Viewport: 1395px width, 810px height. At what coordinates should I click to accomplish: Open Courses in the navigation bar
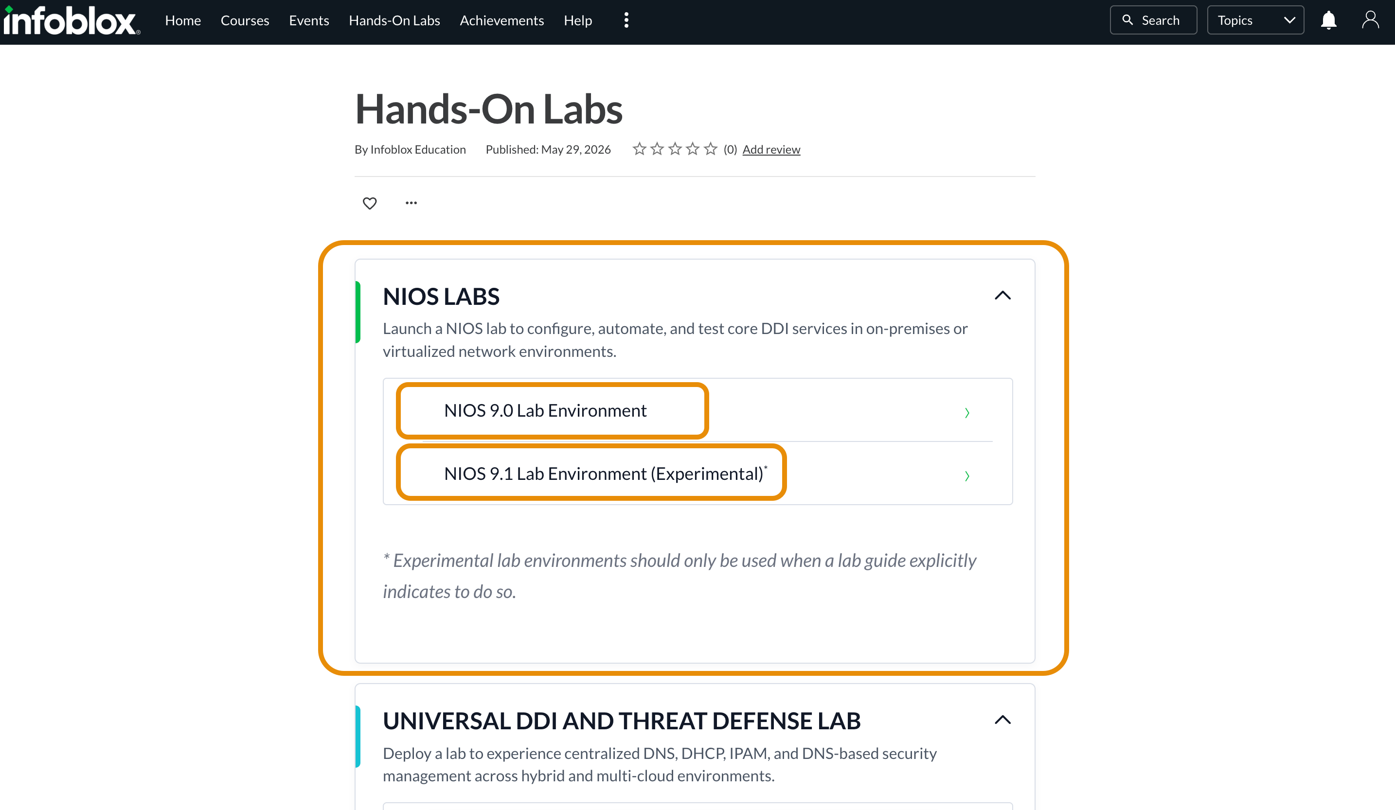click(x=245, y=20)
